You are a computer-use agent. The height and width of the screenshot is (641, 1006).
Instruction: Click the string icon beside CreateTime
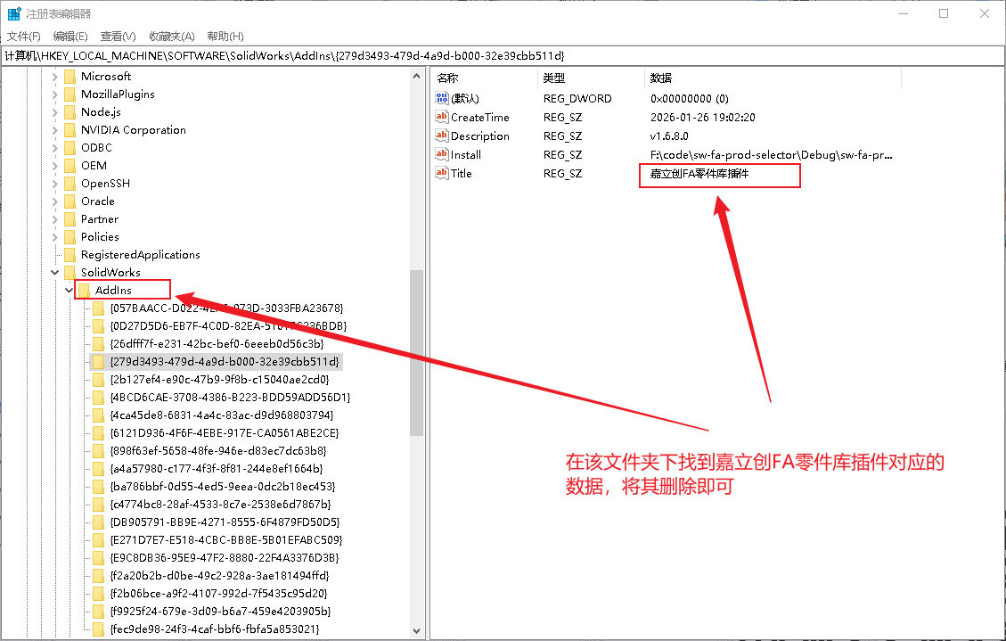(441, 117)
